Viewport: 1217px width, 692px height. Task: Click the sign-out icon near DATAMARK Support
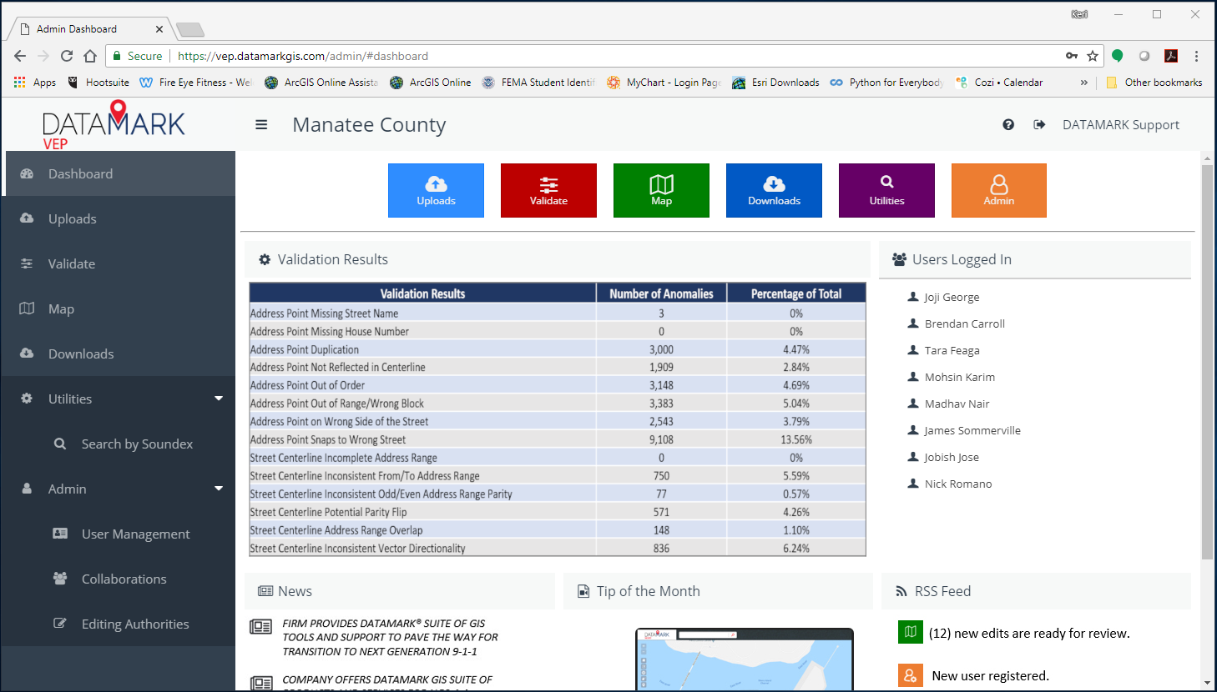tap(1039, 123)
